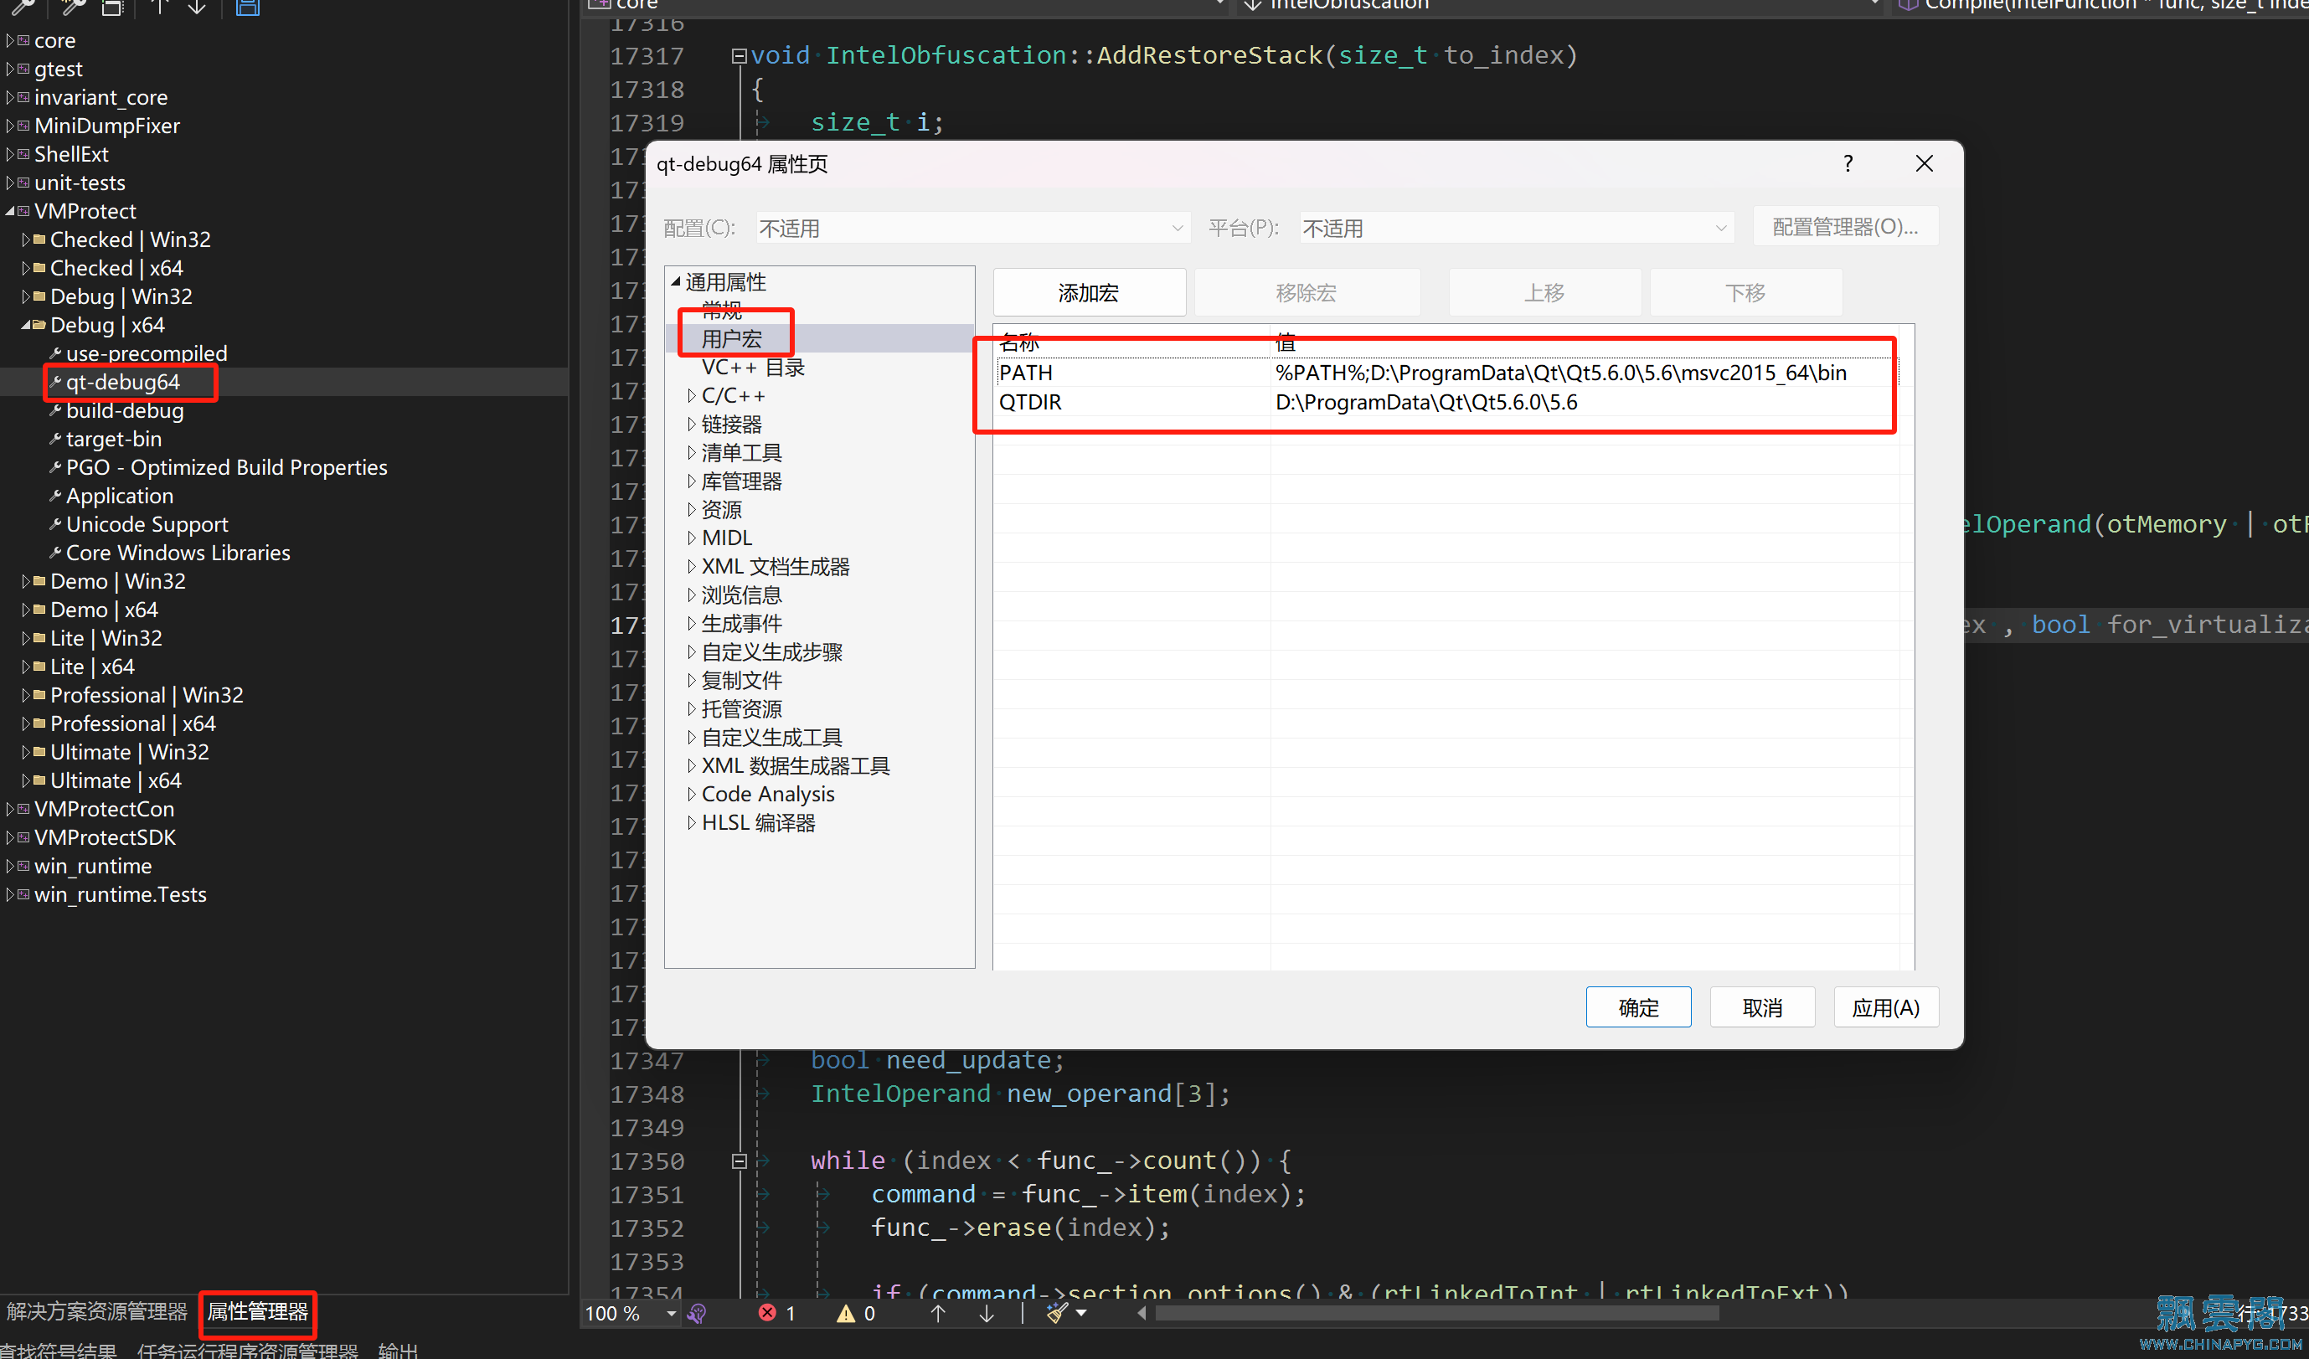Viewport: 2309px width, 1359px height.
Task: Collapse the Debug | x64 configuration node
Action: [x=26, y=326]
